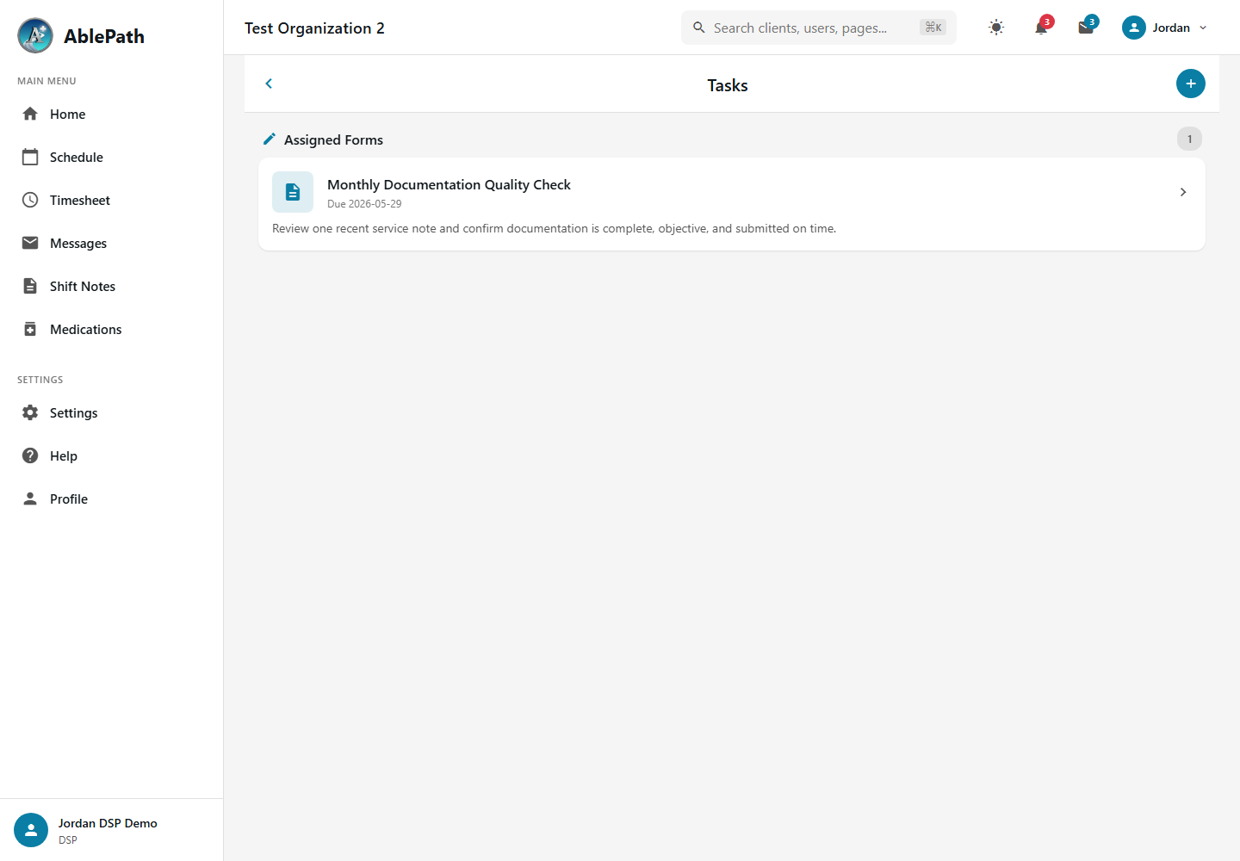The width and height of the screenshot is (1240, 861).
Task: Add a new task with plus button
Action: [x=1191, y=84]
